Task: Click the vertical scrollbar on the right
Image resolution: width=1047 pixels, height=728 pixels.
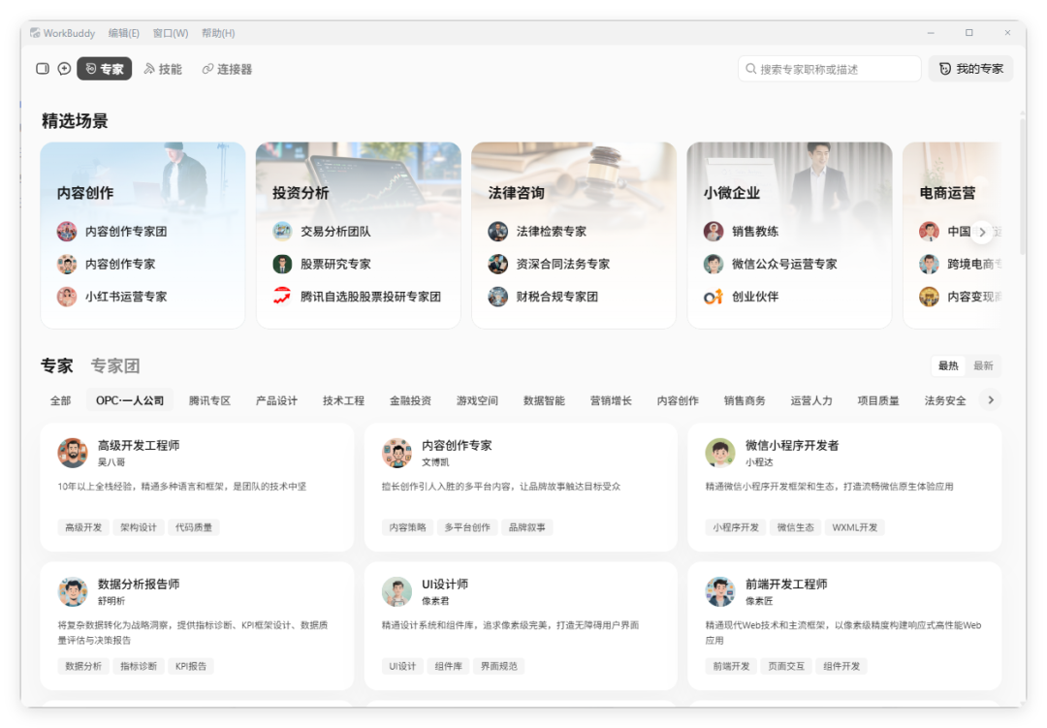Action: (1022, 187)
